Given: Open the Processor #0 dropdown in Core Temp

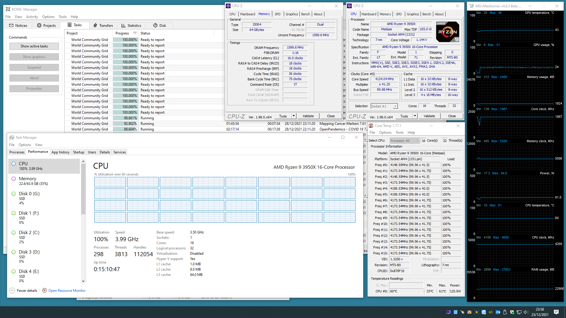Looking at the screenshot, I should 404,141.
